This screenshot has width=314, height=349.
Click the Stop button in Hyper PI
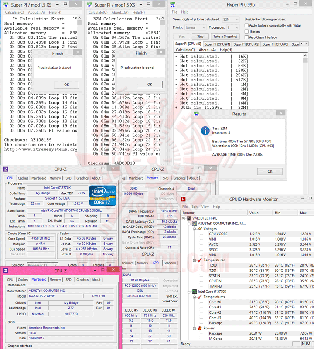coord(200,36)
